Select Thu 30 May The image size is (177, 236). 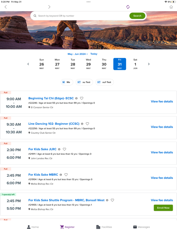click(104, 64)
